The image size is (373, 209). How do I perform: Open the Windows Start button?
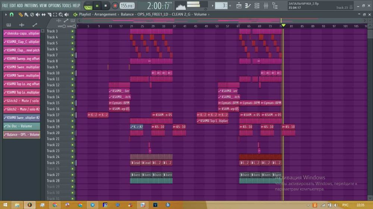pos(5,205)
